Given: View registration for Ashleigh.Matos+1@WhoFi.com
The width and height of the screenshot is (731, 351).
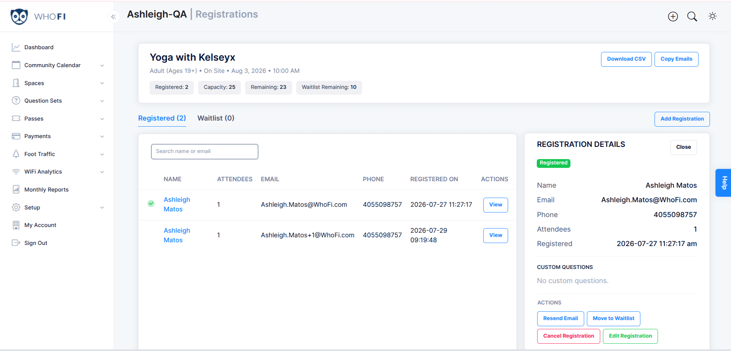Looking at the screenshot, I should click(495, 235).
